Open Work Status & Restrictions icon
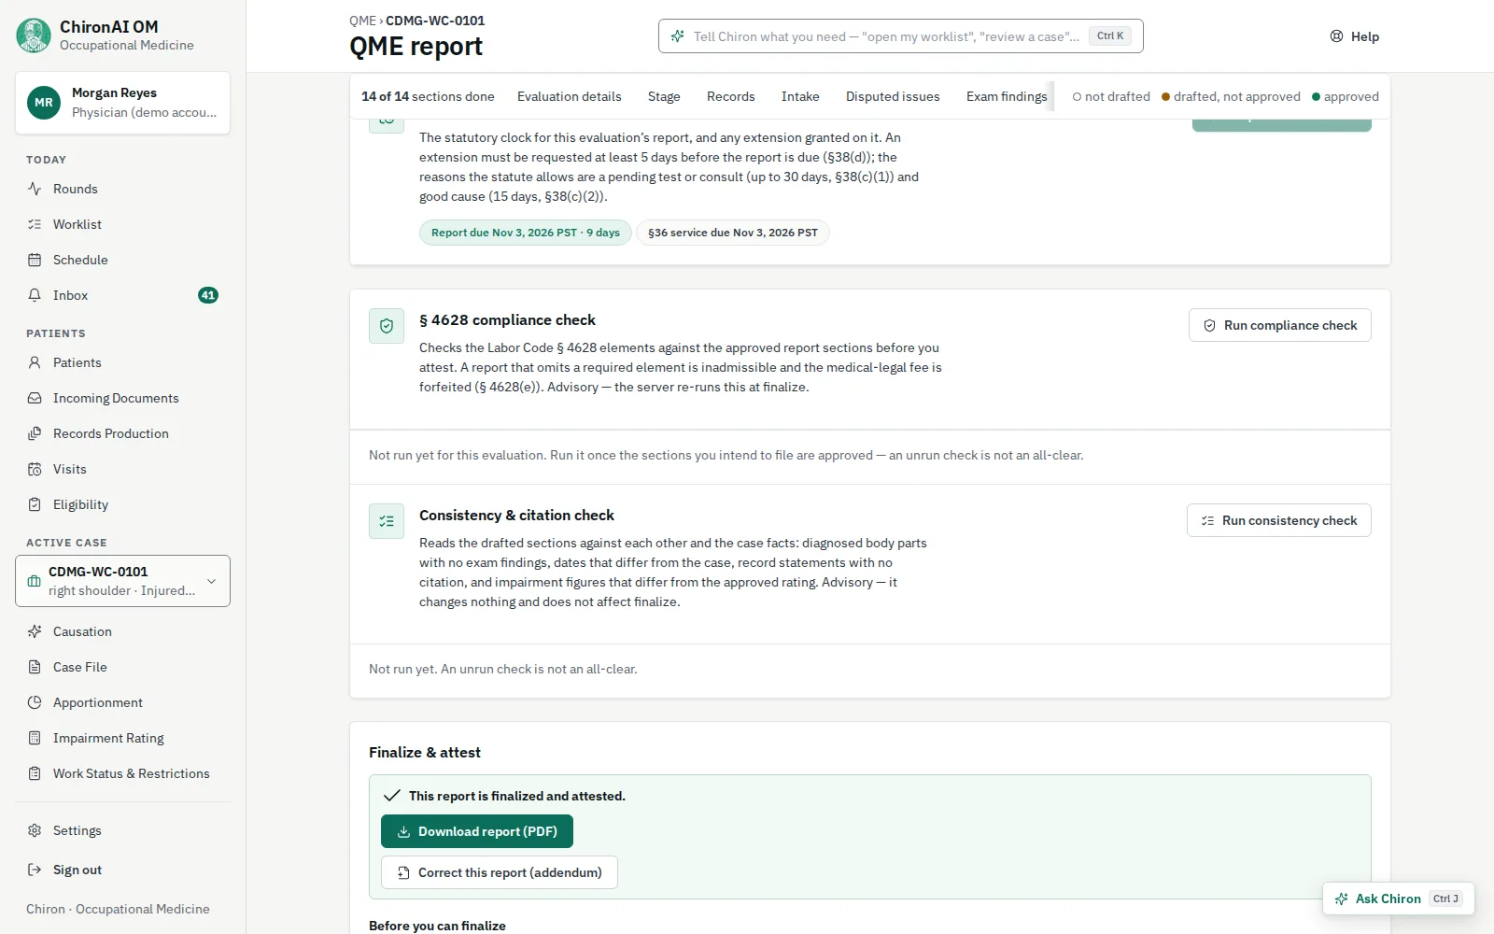The width and height of the screenshot is (1494, 934). pos(35,773)
